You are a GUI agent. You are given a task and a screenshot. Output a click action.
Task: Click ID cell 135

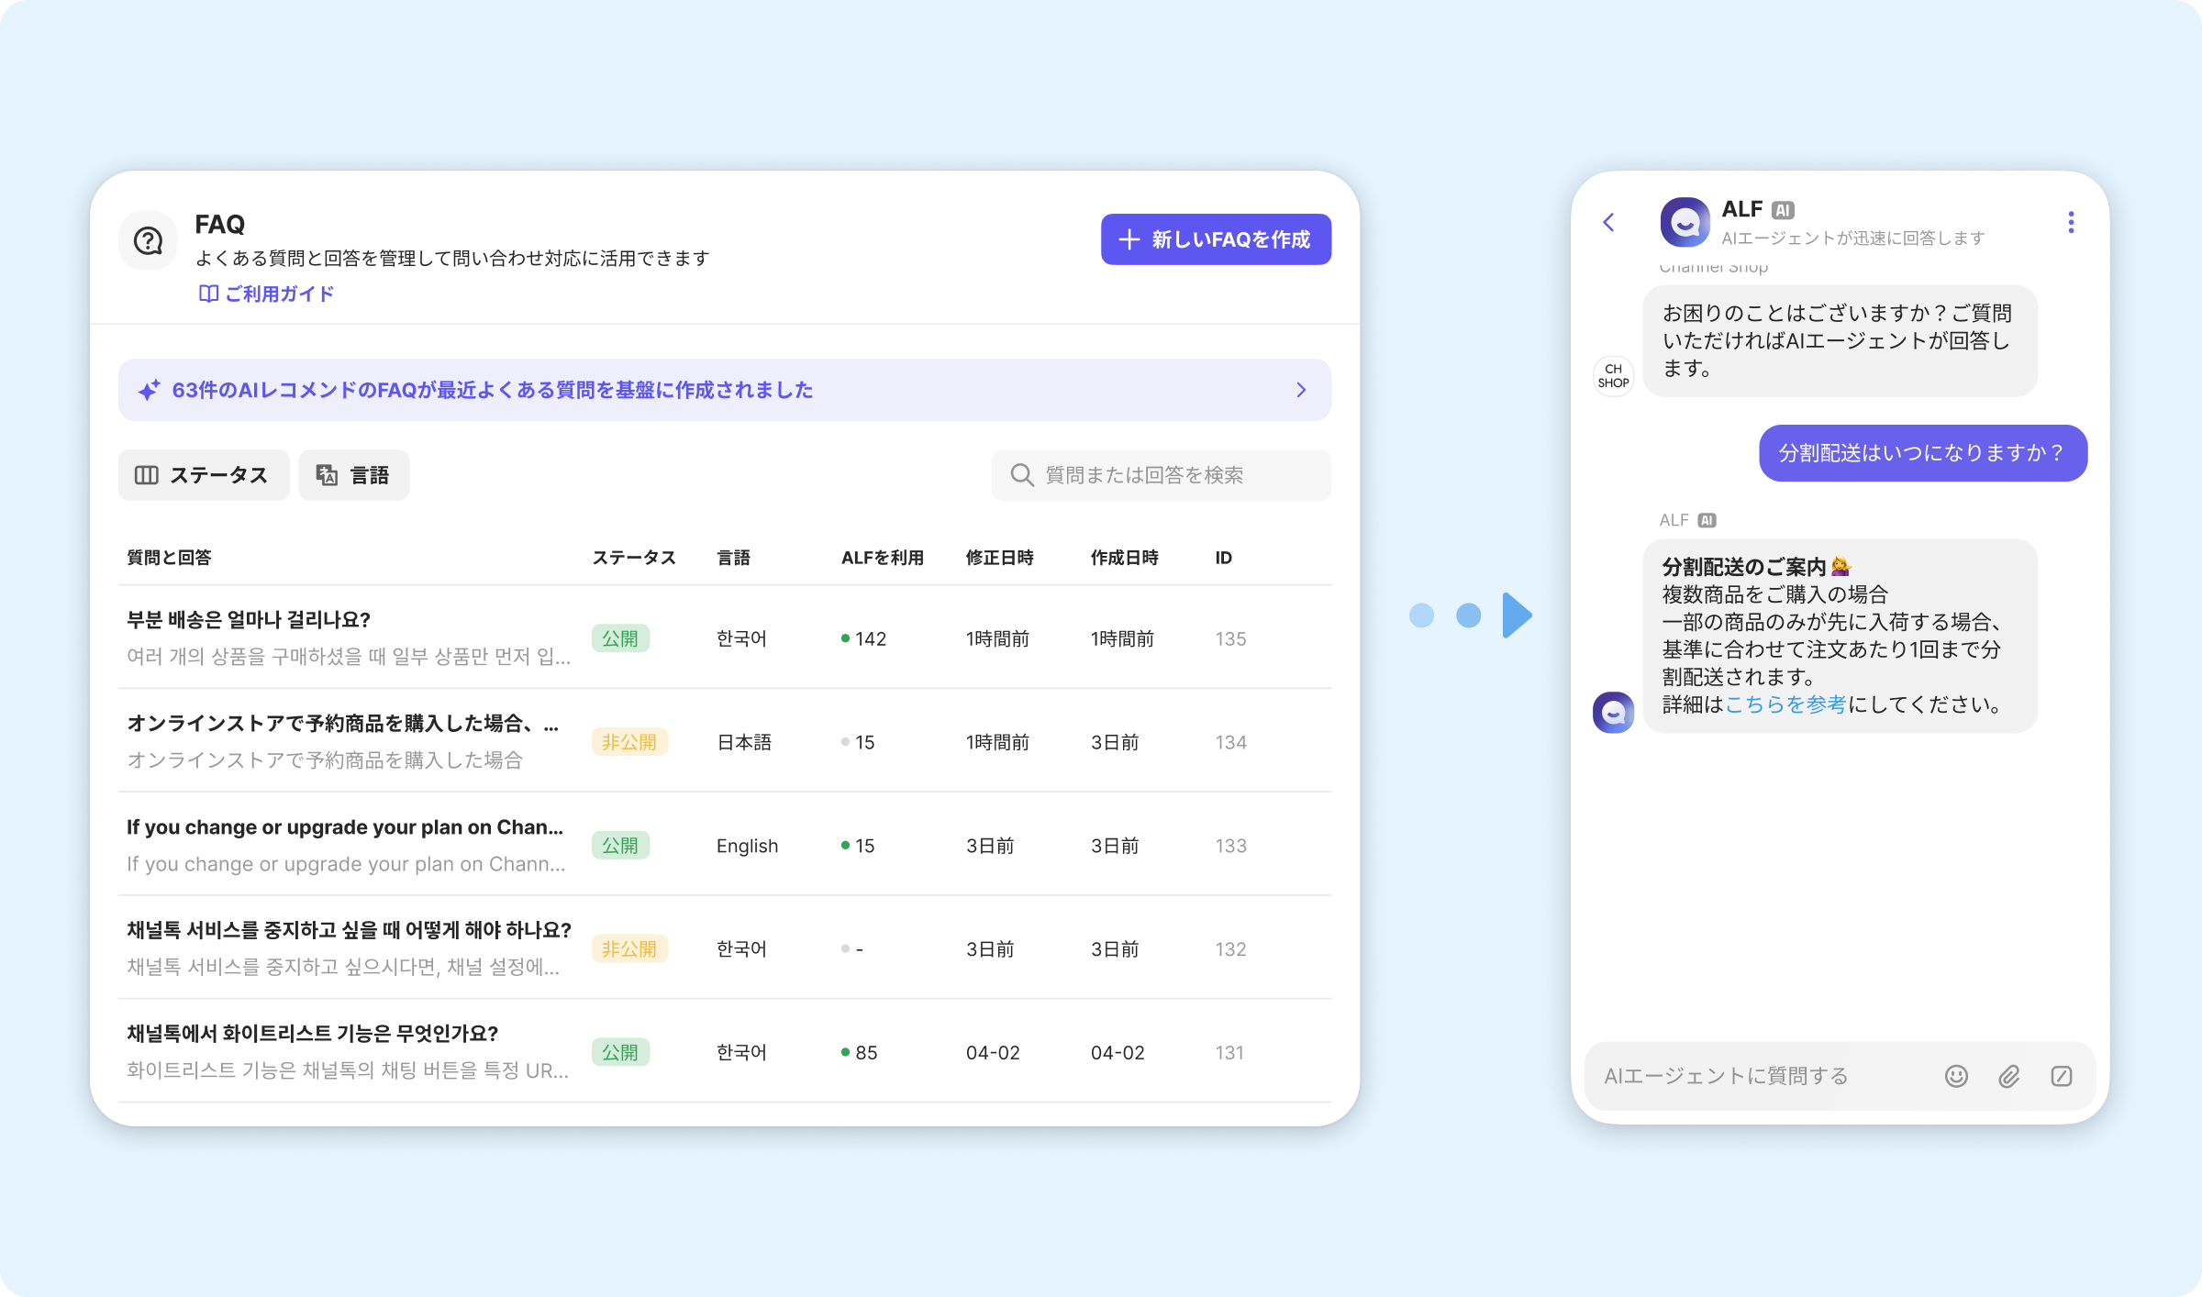tap(1230, 638)
